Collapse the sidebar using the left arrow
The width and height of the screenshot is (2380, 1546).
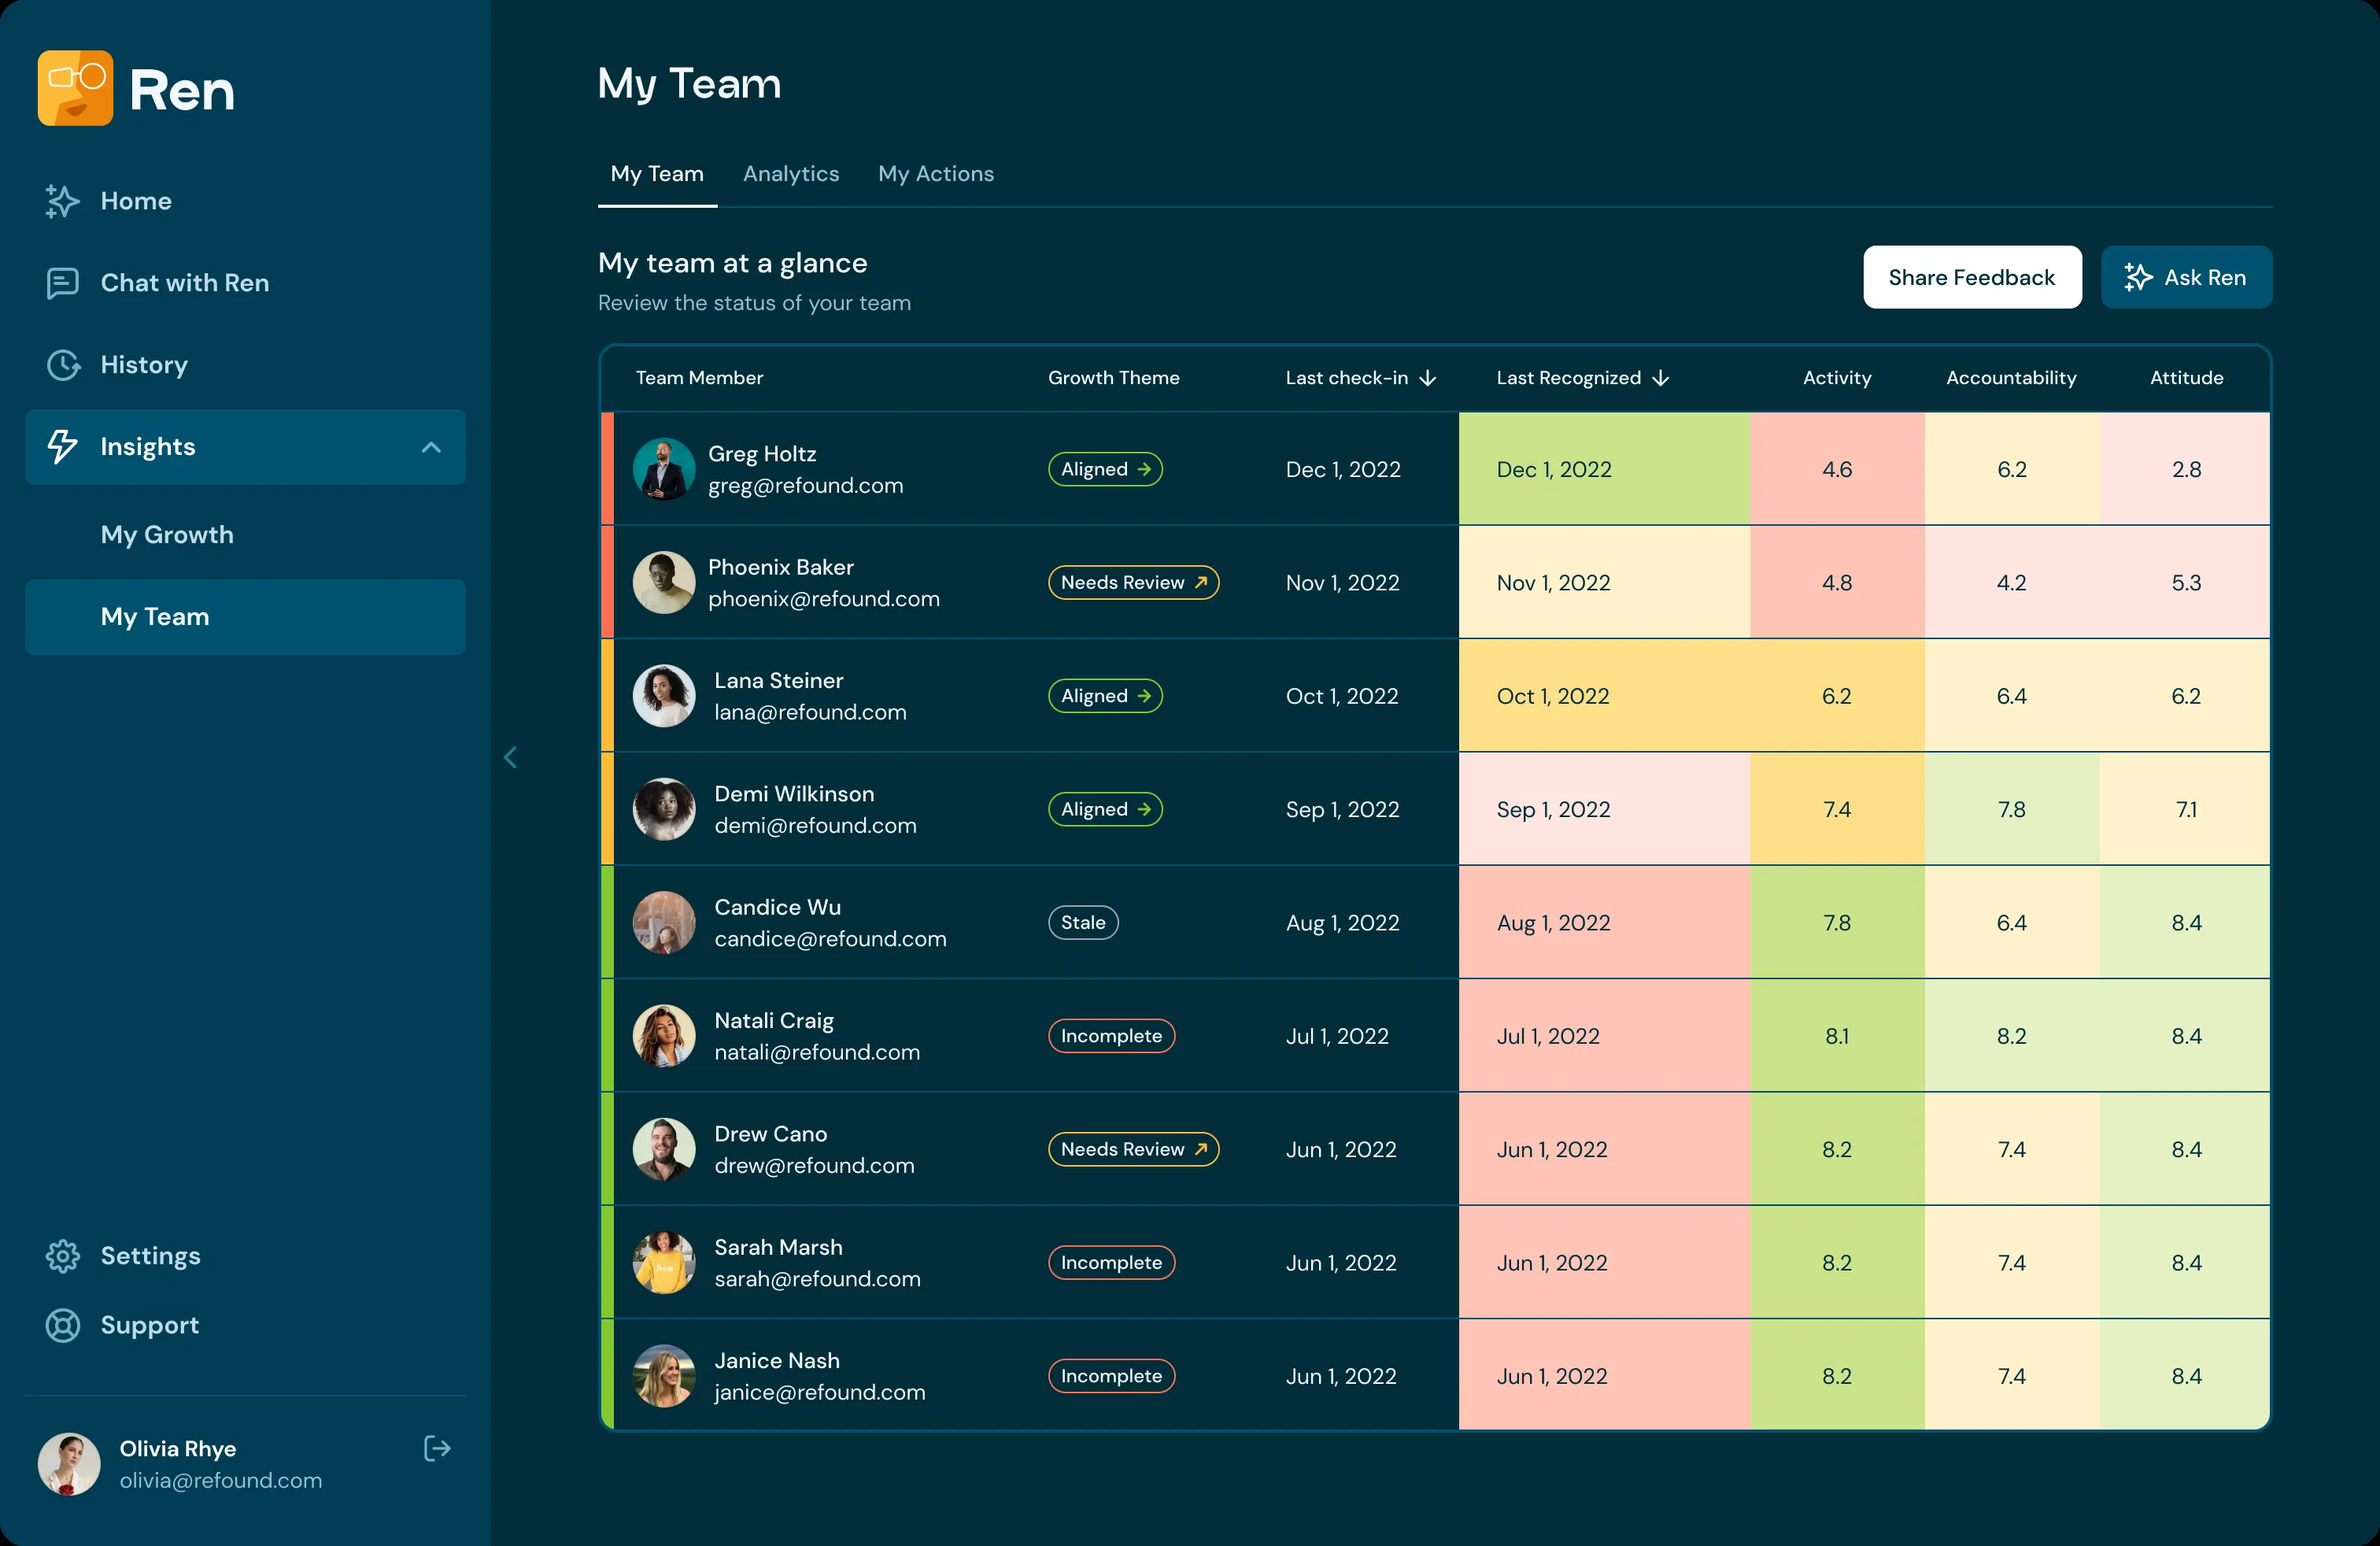[511, 757]
